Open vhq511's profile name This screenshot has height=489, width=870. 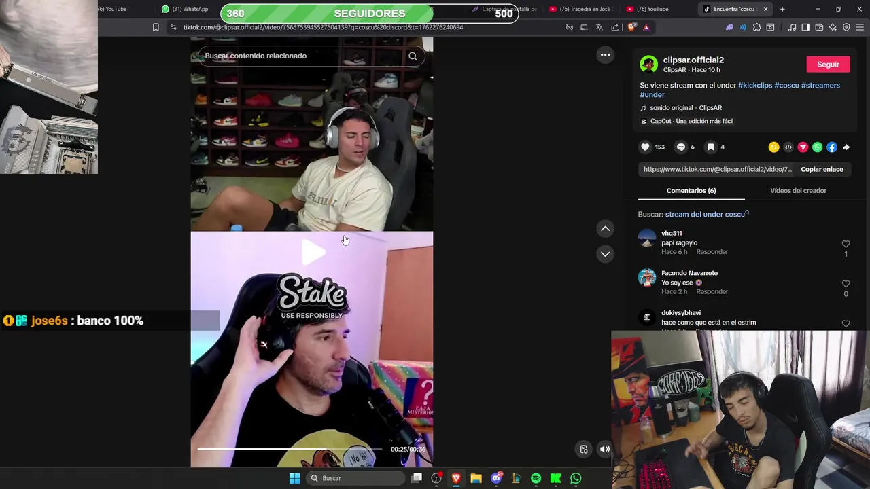coord(672,234)
